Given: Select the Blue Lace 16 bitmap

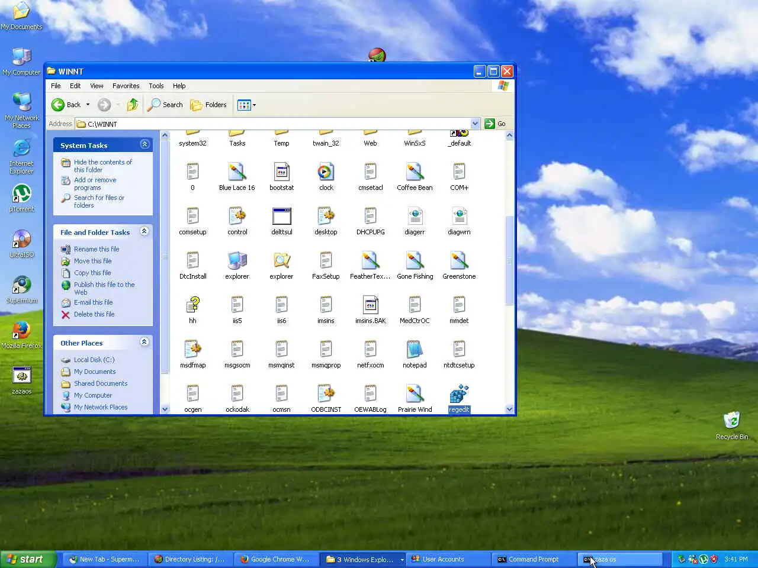Looking at the screenshot, I should 237,172.
